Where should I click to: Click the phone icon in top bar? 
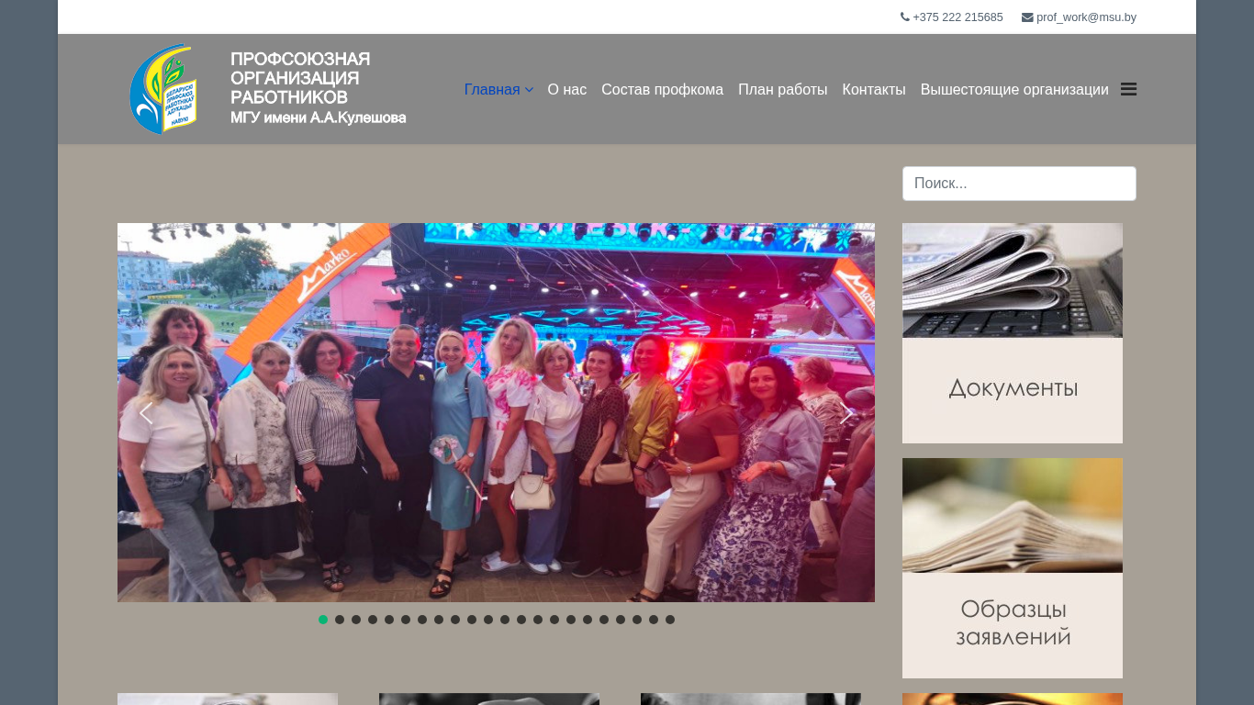click(x=905, y=17)
